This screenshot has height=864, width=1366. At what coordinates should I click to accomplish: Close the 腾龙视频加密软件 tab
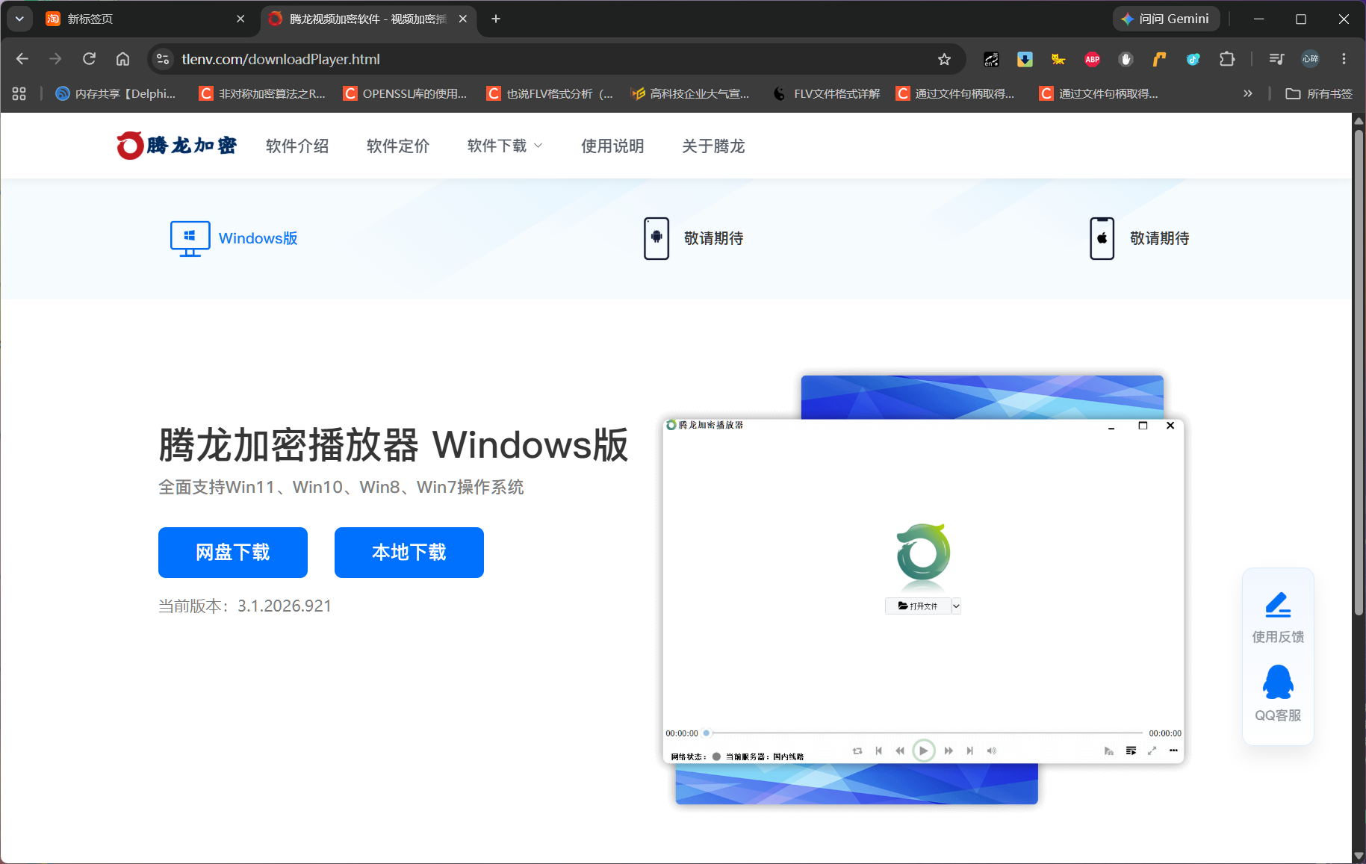click(x=463, y=19)
